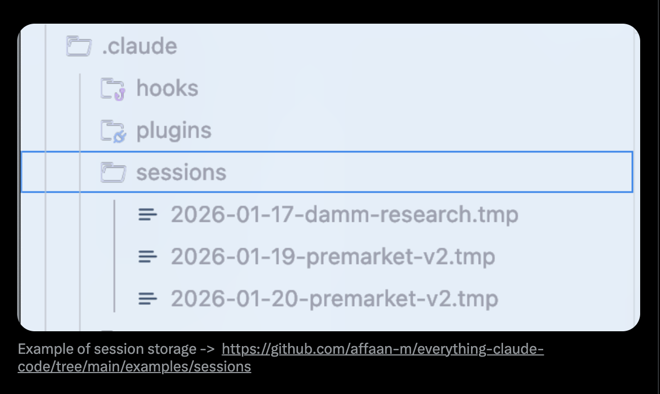Click the file icon beside 2026-01-19-premarket-v2.tmp
Image resolution: width=660 pixels, height=394 pixels.
tap(147, 256)
